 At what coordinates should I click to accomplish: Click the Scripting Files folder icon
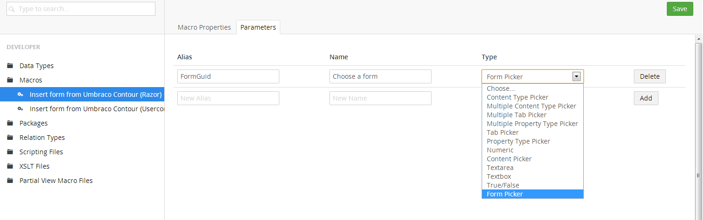point(10,152)
